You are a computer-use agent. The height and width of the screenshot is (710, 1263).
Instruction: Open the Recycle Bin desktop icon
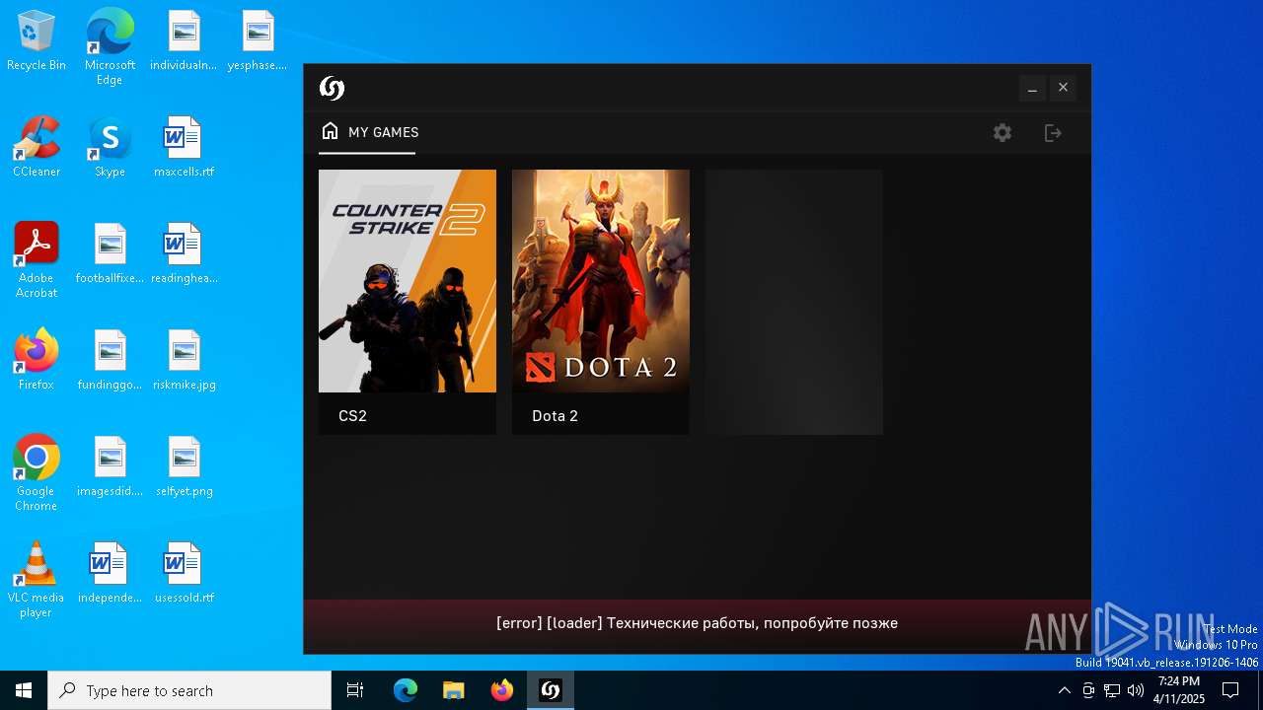37,41
